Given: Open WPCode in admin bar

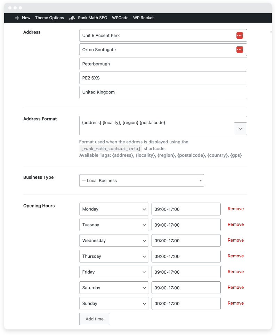Looking at the screenshot, I should pyautogui.click(x=120, y=18).
